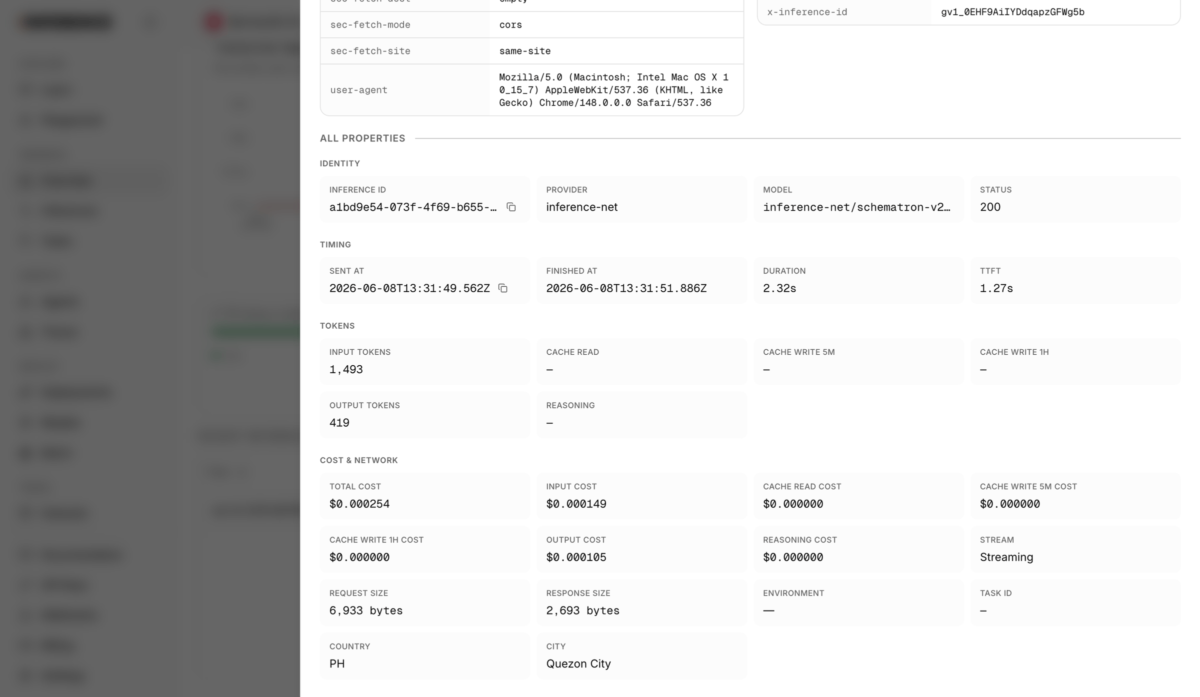This screenshot has height=697, width=1200.
Task: Click the City value Quezon City
Action: (x=578, y=664)
